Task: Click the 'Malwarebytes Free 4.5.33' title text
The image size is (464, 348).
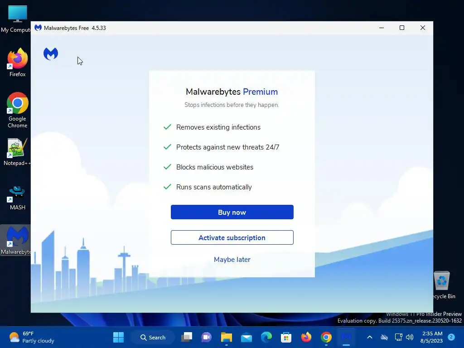Action: (x=75, y=28)
